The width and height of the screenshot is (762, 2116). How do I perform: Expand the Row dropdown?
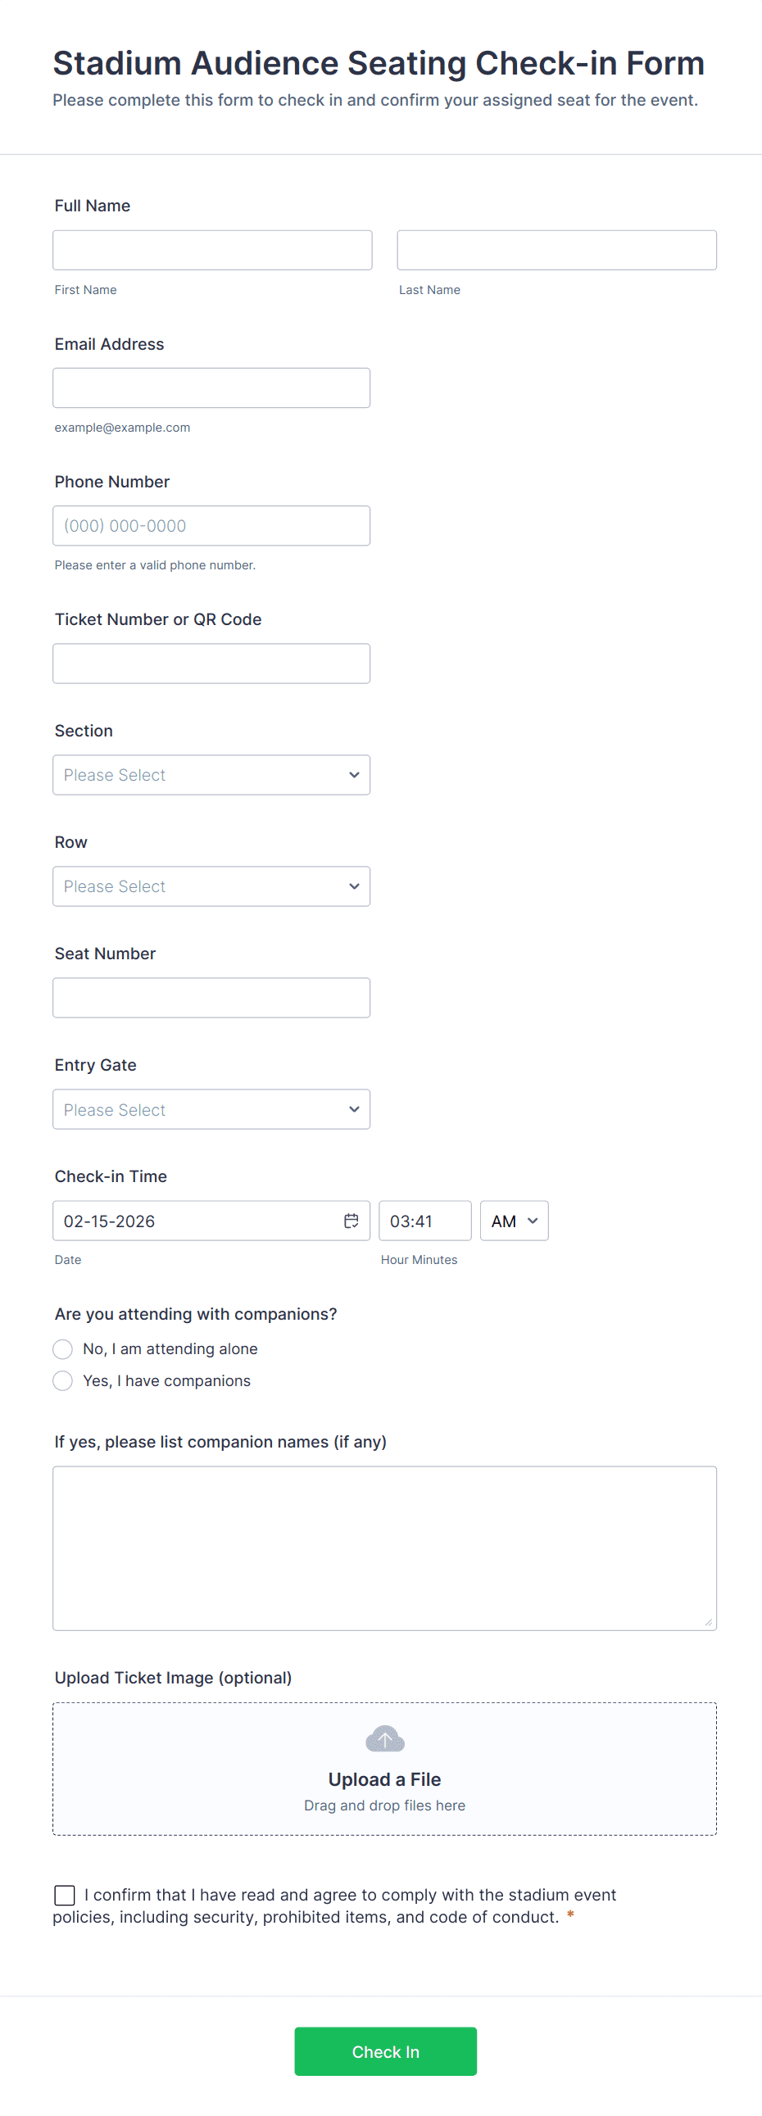(211, 886)
